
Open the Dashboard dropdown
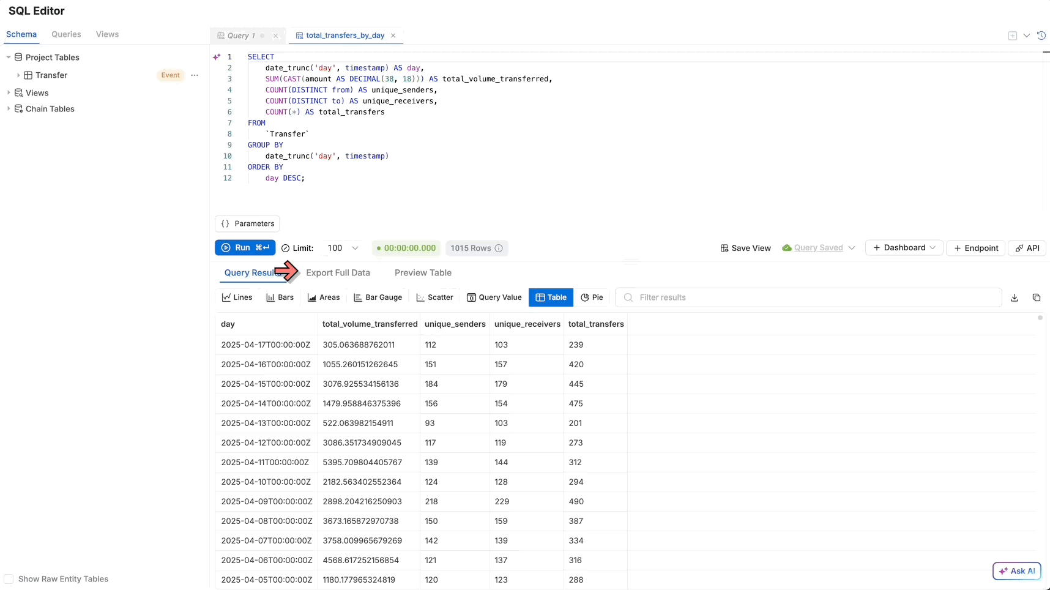click(x=904, y=248)
